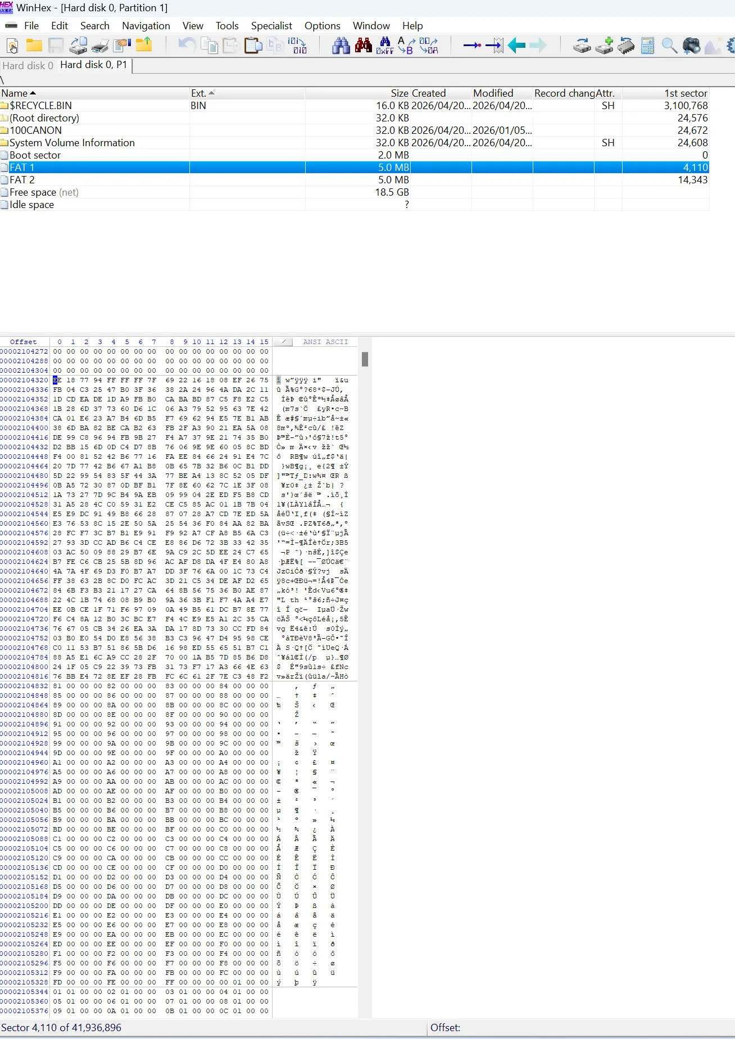Open the Tools menu
735x1039 pixels.
[227, 26]
